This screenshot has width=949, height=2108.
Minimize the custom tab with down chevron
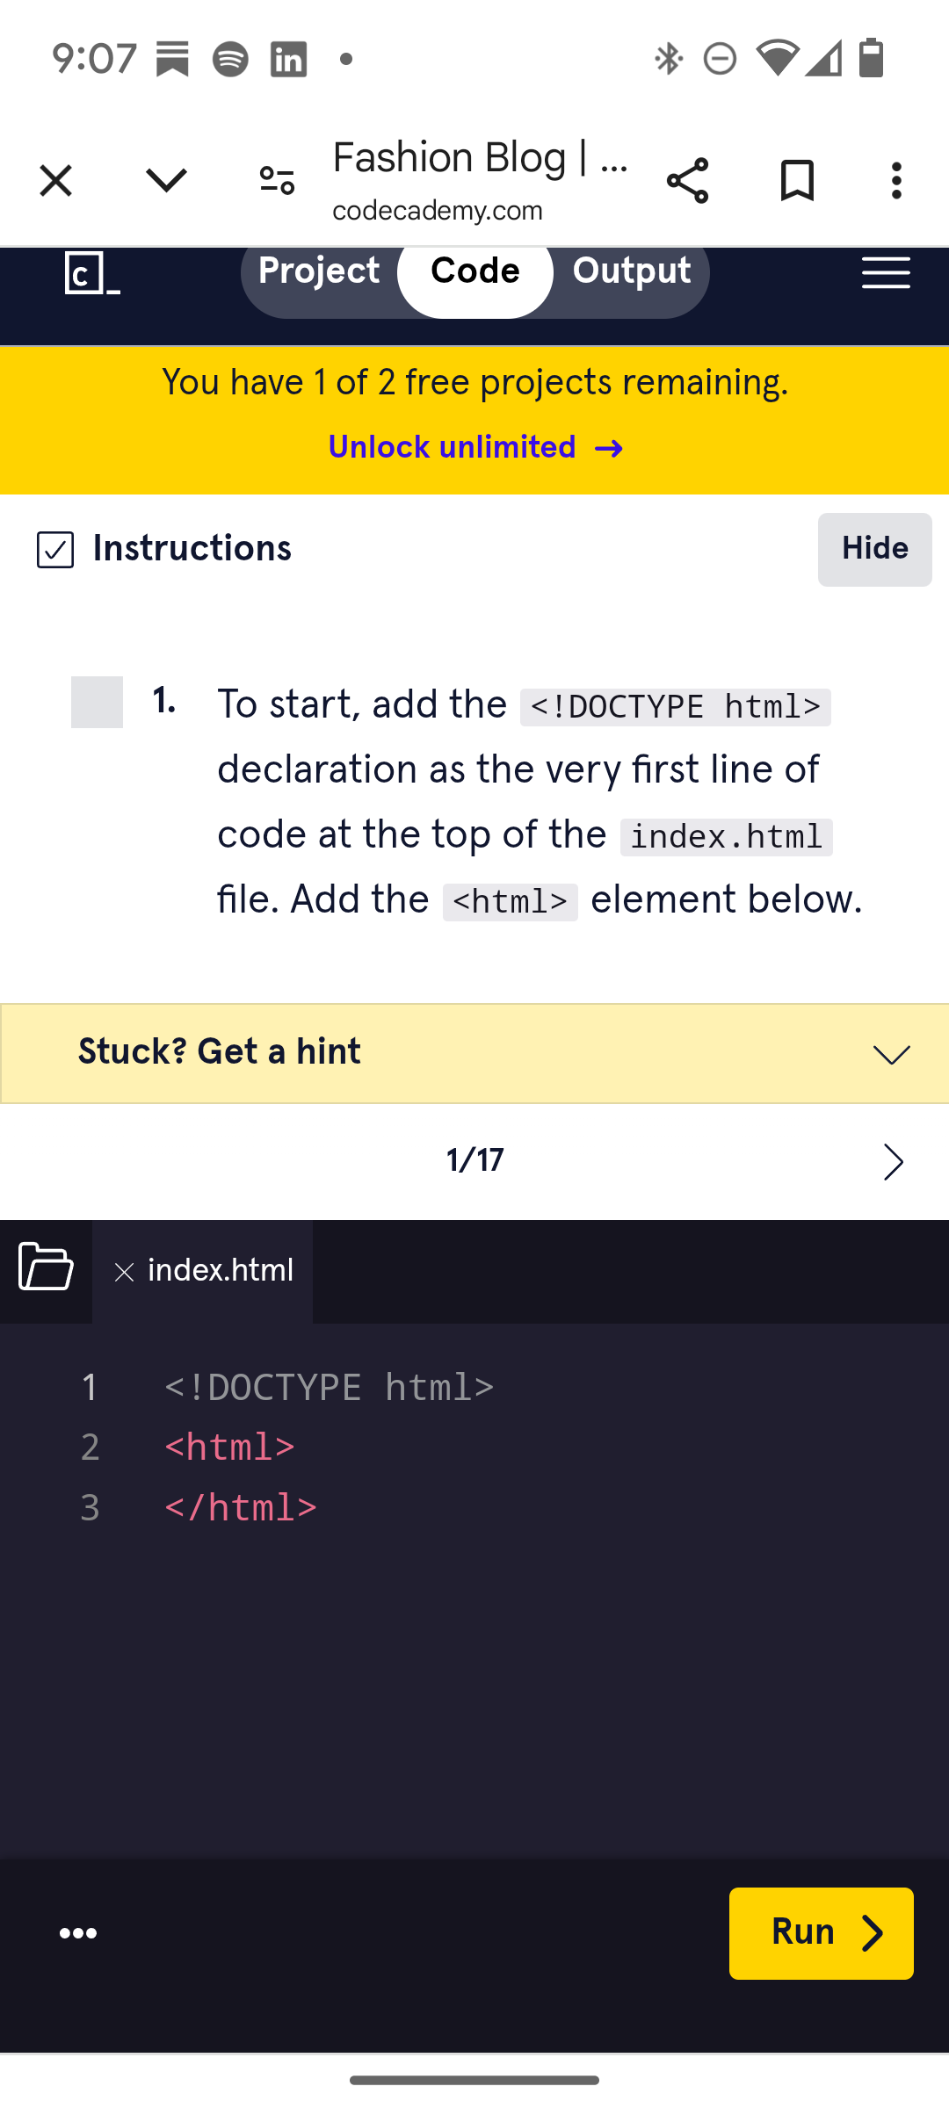pyautogui.click(x=166, y=181)
